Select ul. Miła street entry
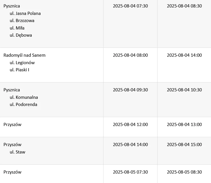 click(17, 28)
